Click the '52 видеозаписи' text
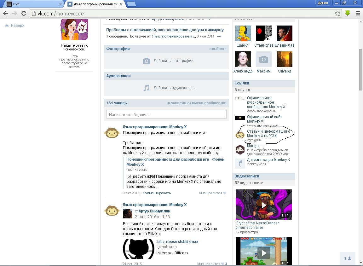 coord(249,183)
